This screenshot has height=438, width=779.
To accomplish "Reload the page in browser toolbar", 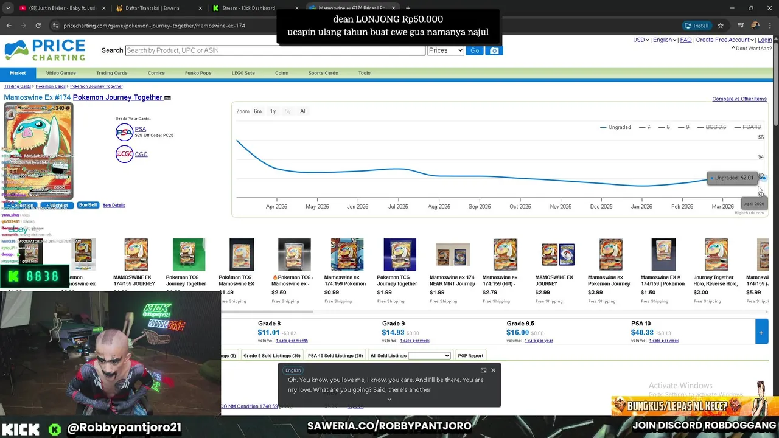I will 38,26.
